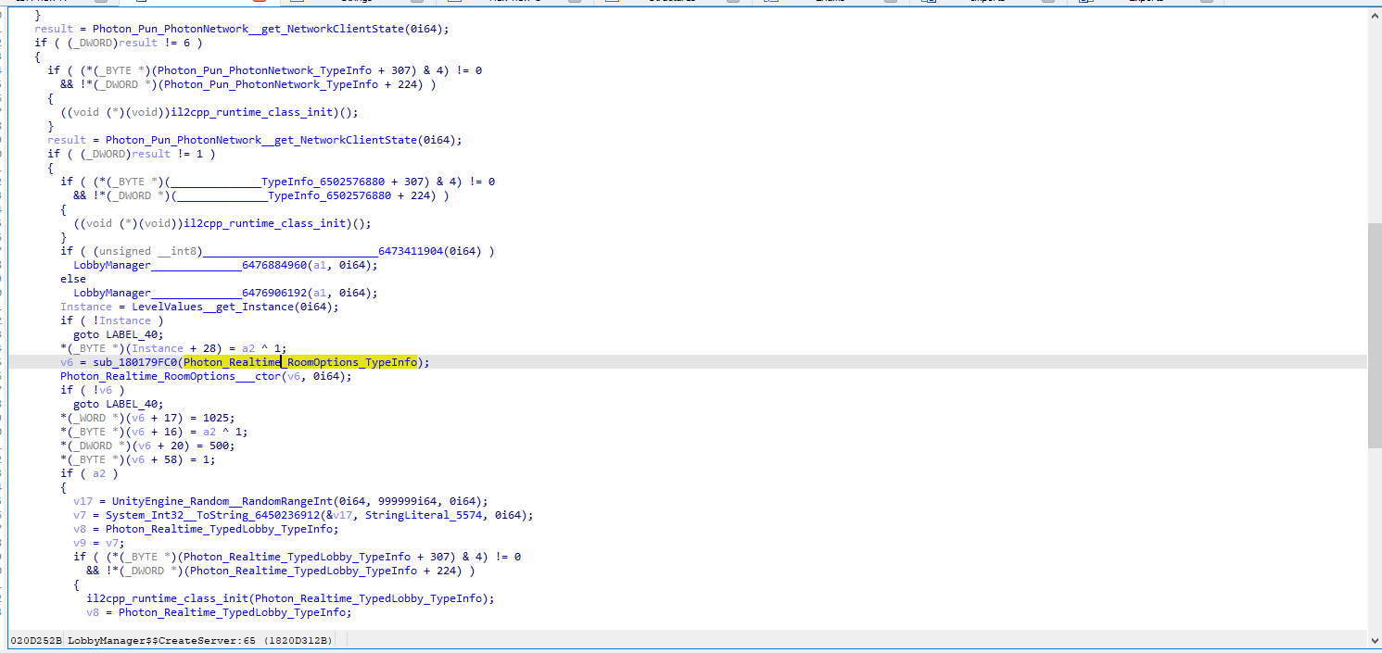Click System_Int32__ToString_6450236912 call
The width and height of the screenshot is (1382, 653).
[216, 515]
